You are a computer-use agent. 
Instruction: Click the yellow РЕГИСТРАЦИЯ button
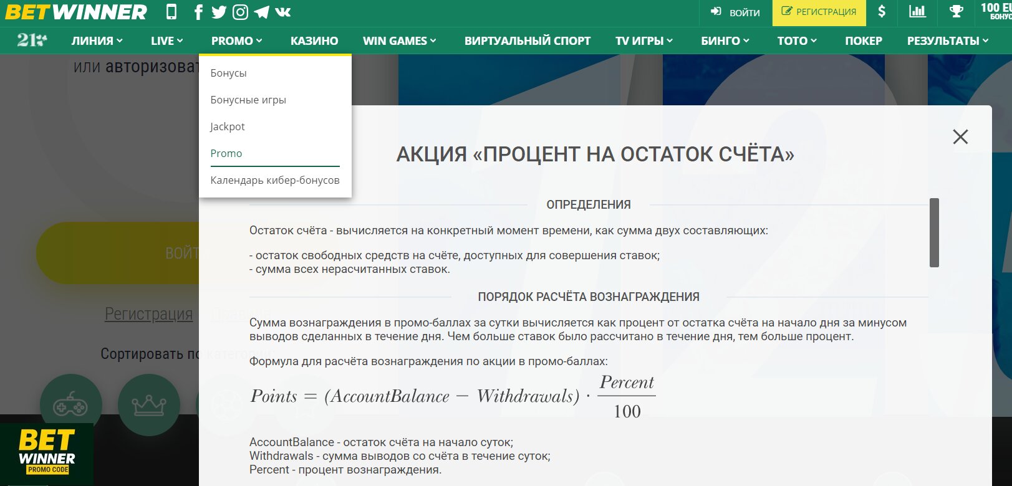pyautogui.click(x=819, y=12)
